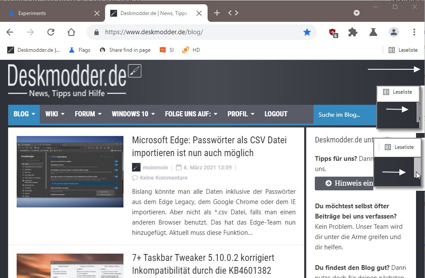
Task: Open the Microsoft Edge Passwörter article headline
Action: 209,146
